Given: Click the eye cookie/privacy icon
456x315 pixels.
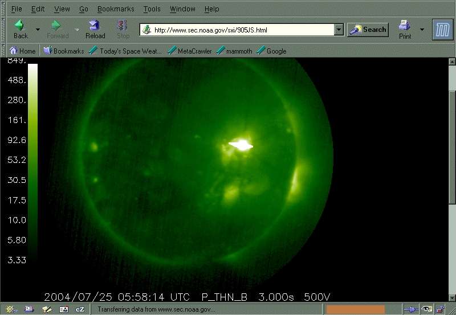Looking at the screenshot, I should [426, 309].
